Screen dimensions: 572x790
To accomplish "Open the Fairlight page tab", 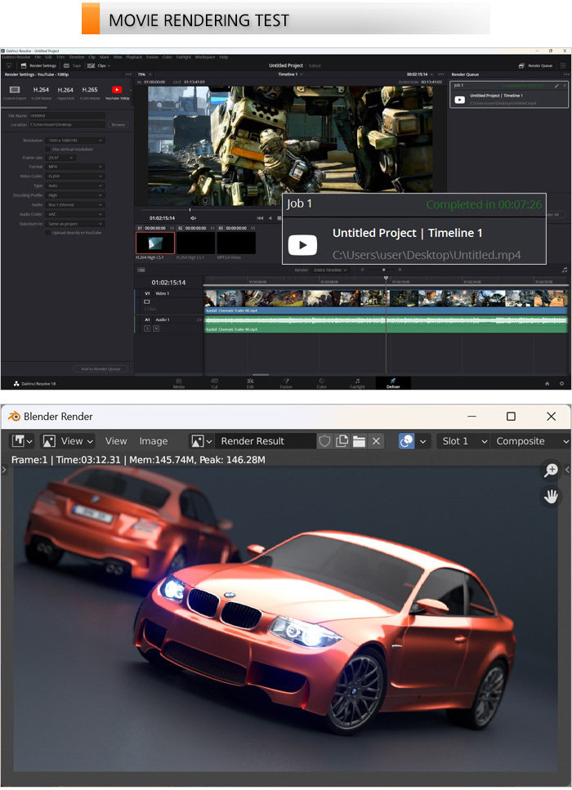I will 357,383.
